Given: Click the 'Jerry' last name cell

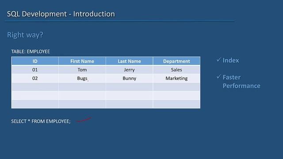Looking at the screenshot, I should point(130,70).
